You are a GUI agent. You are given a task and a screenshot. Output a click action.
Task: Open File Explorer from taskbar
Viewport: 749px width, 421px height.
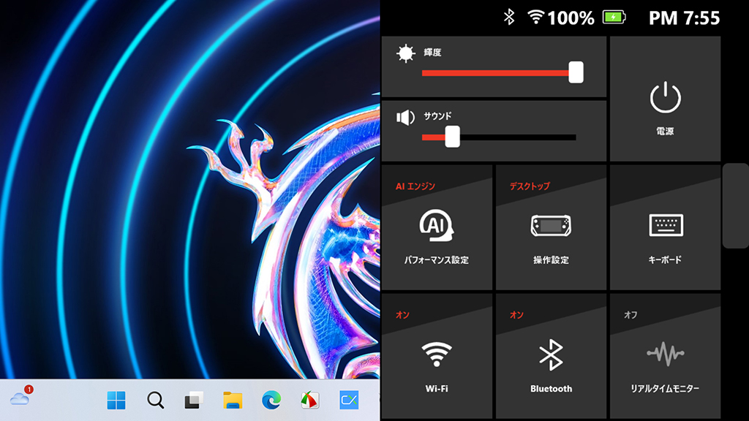(233, 400)
